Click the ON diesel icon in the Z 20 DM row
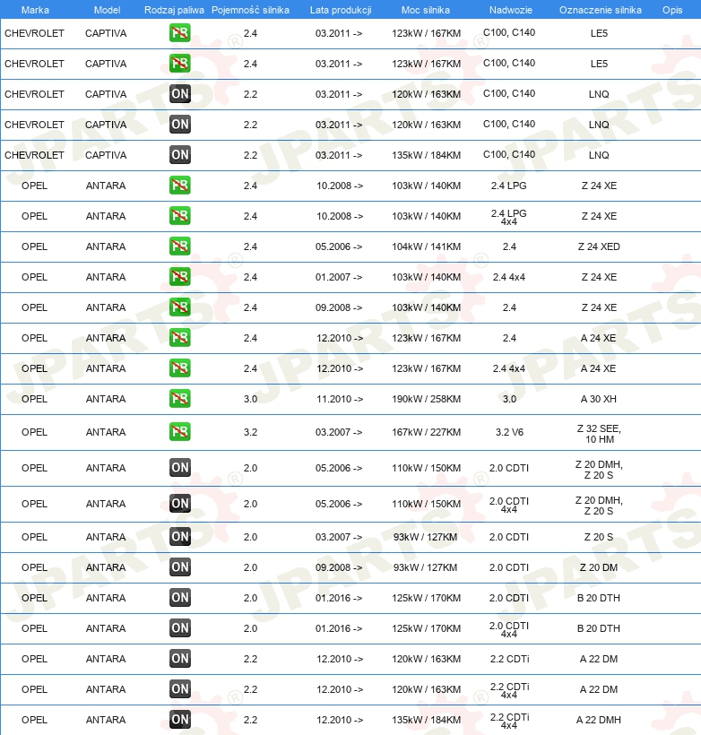The width and height of the screenshot is (701, 735). tap(180, 567)
